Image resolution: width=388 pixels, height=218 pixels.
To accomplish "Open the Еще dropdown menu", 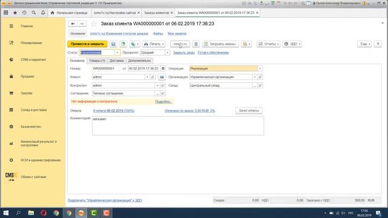I will [364, 44].
